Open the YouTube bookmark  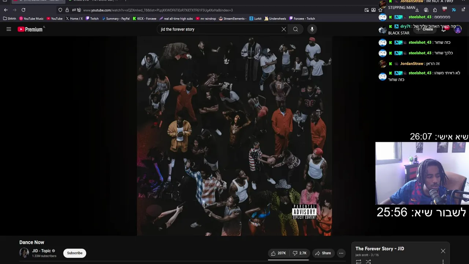(55, 19)
